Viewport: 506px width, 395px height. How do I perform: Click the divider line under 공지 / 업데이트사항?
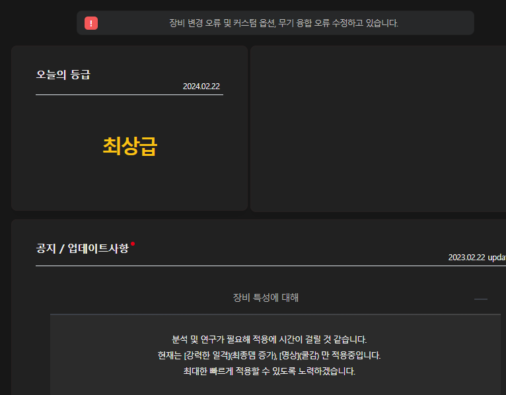click(264, 266)
